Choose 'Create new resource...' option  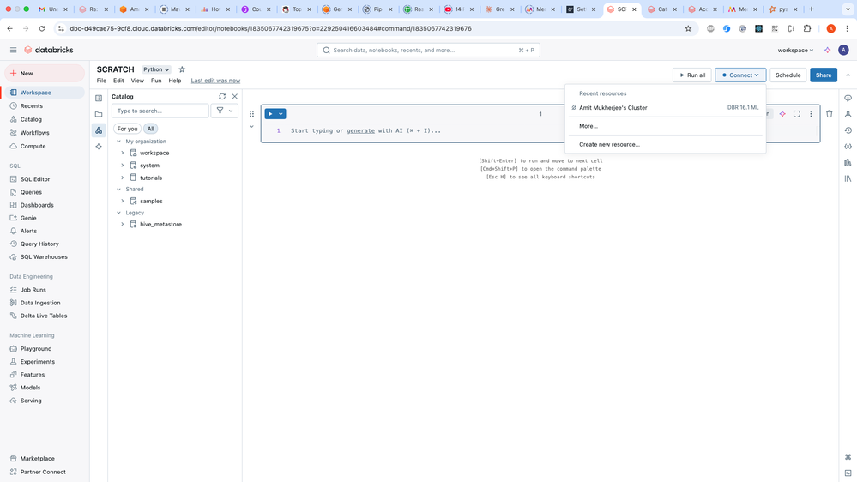pyautogui.click(x=609, y=145)
